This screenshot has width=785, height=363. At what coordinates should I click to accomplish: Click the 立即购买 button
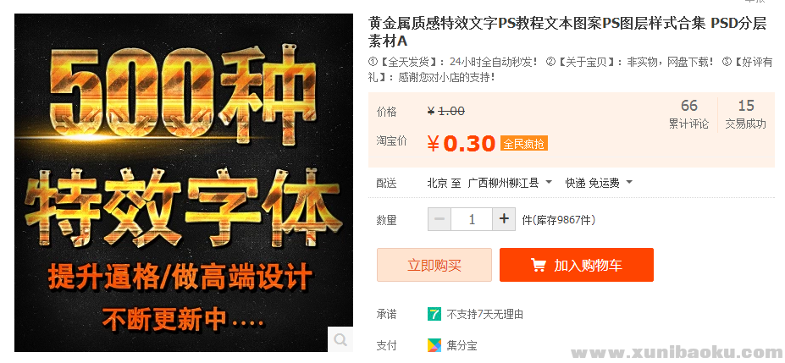[434, 265]
